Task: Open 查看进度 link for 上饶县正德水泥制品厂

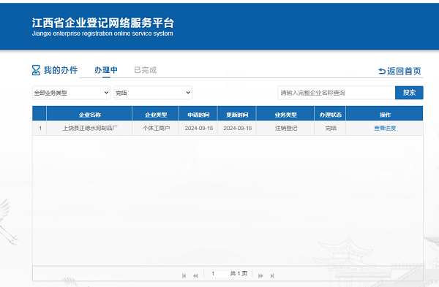Action: click(x=385, y=129)
